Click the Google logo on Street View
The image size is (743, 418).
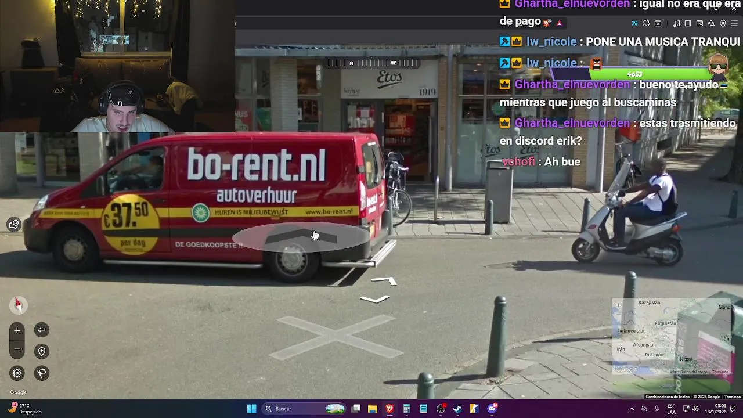point(18,392)
